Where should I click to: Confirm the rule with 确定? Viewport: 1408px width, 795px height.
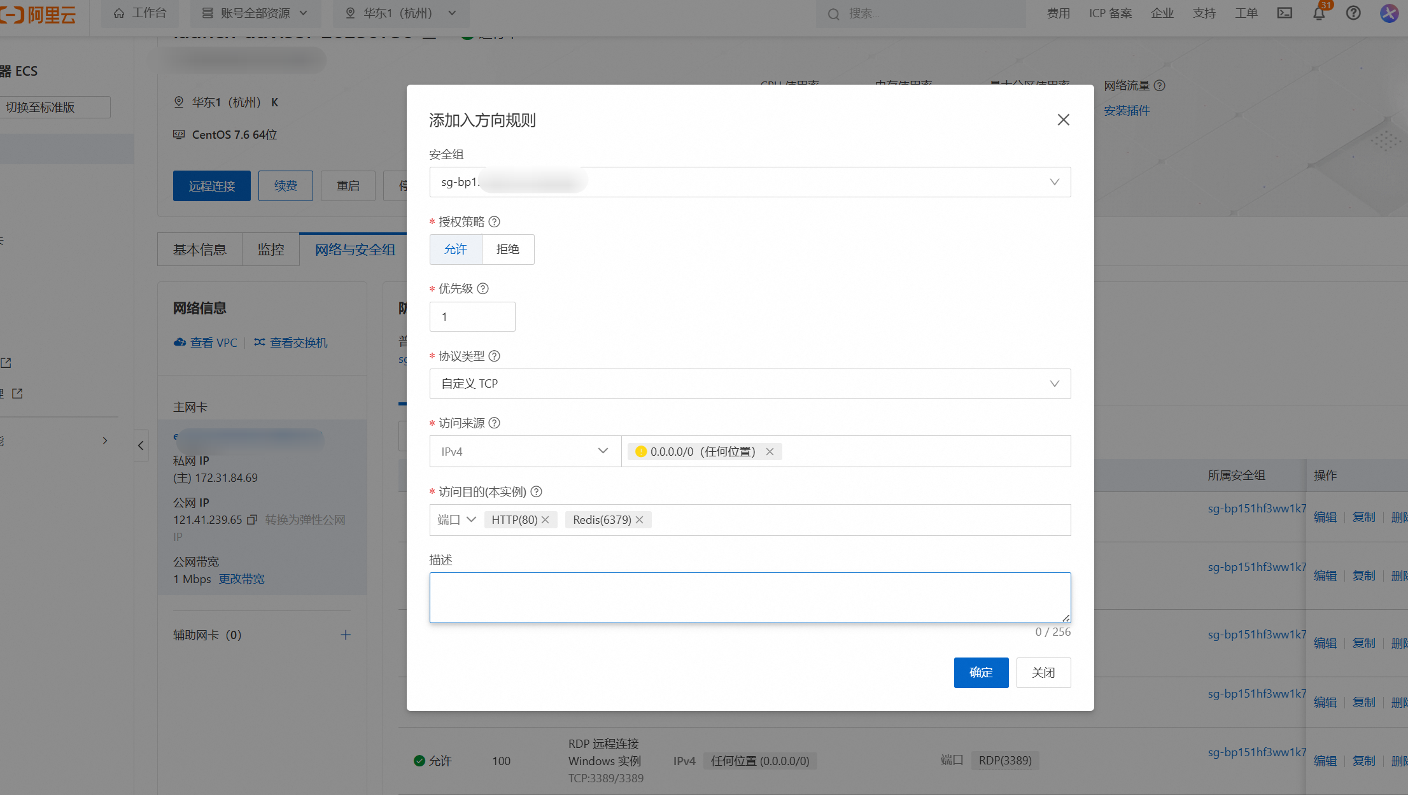point(981,673)
